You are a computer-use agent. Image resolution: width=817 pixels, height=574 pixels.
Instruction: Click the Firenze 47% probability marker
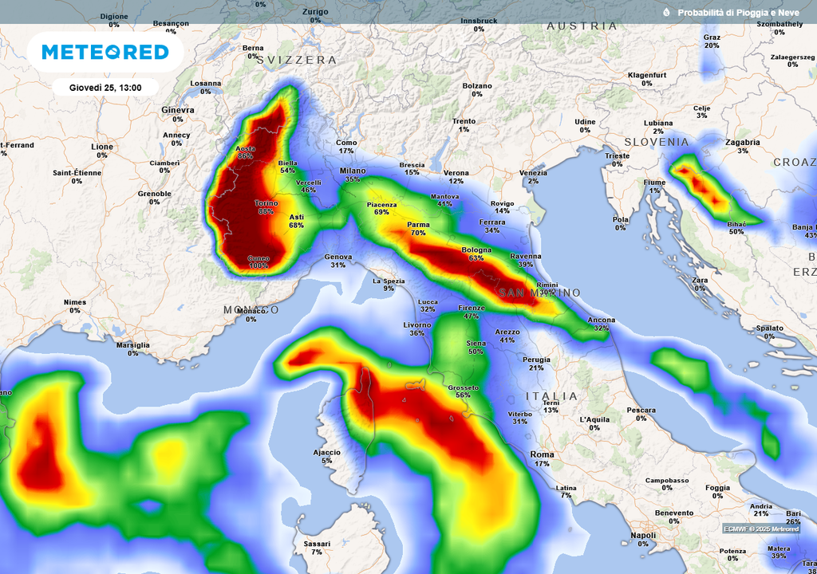470,313
